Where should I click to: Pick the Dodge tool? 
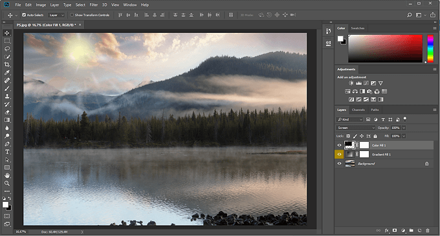pyautogui.click(x=7, y=136)
